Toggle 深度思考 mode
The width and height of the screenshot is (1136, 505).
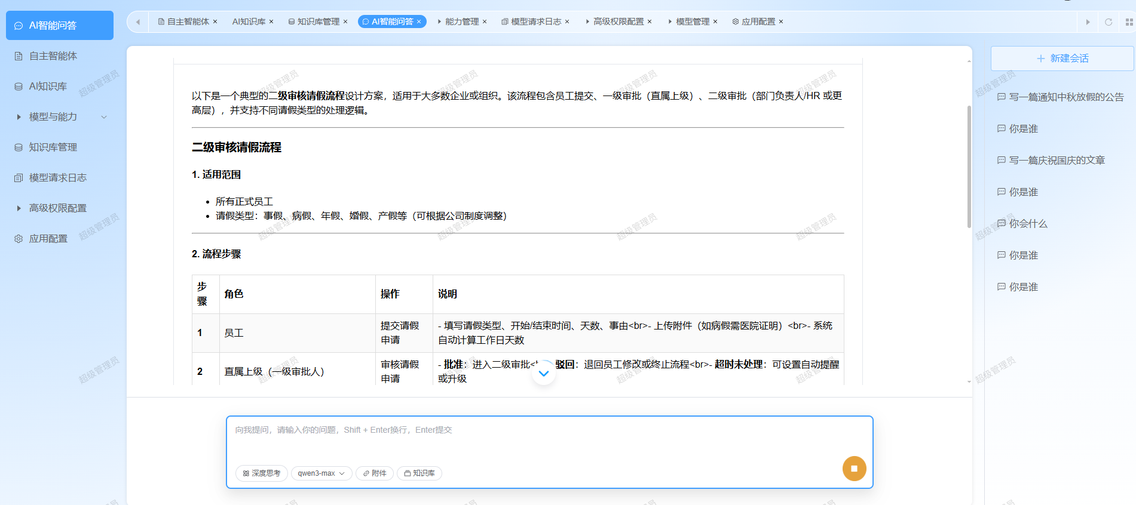pos(262,473)
